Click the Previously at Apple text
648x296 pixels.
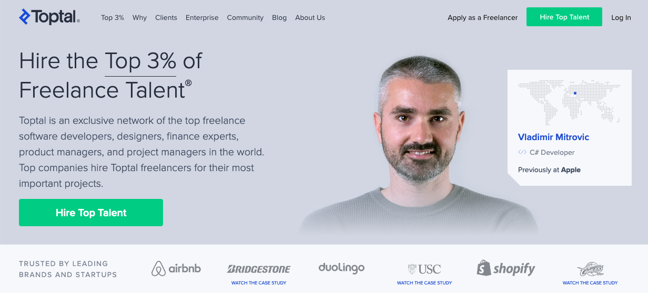549,170
